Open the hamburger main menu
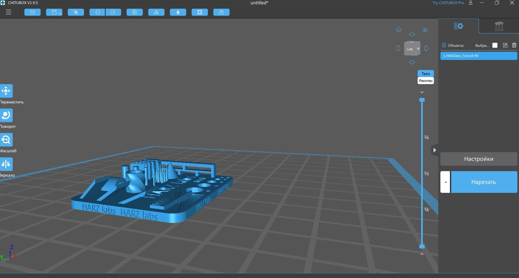The width and height of the screenshot is (519, 278). (x=8, y=12)
